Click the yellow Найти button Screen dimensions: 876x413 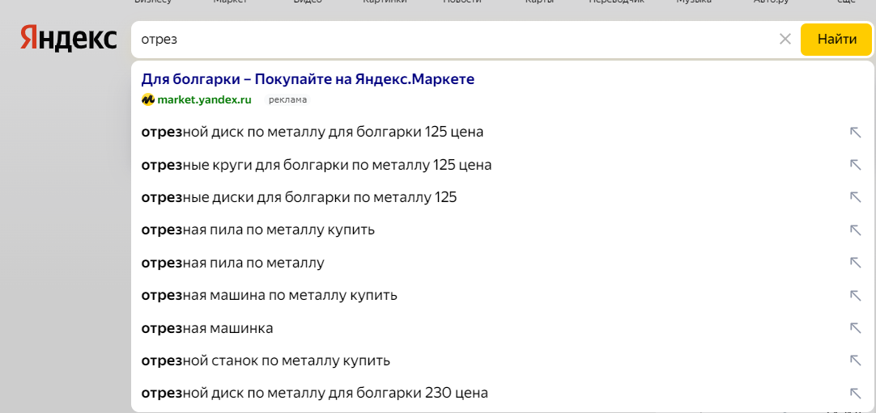pos(836,40)
